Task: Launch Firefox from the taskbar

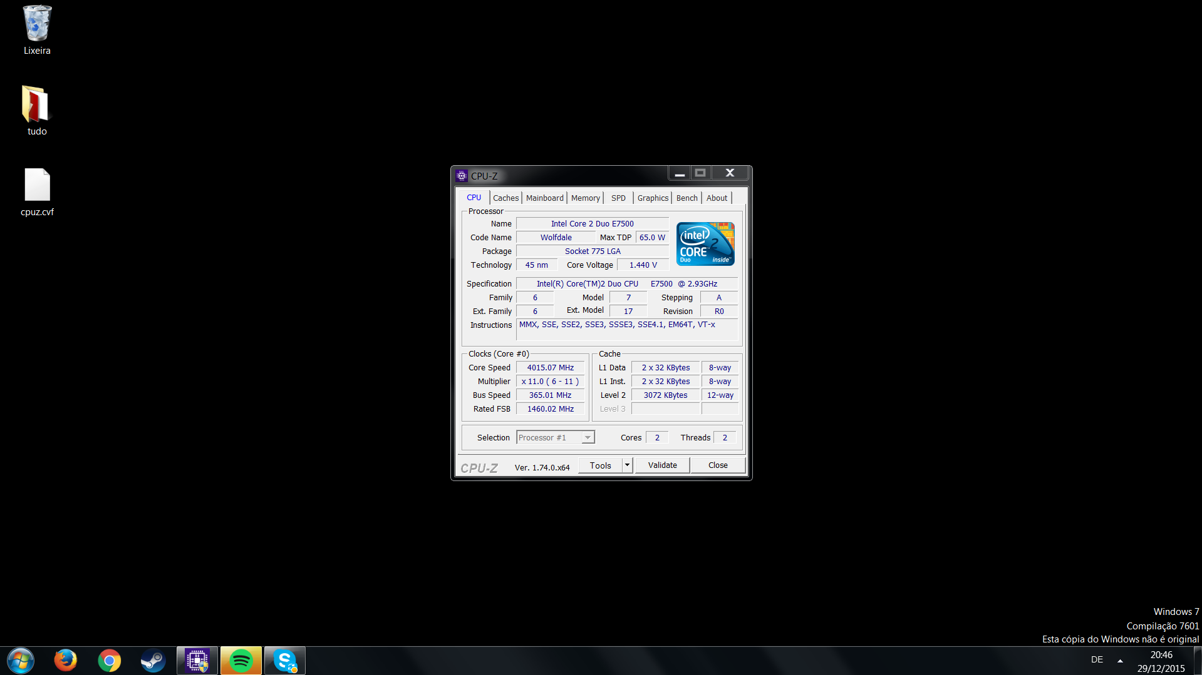Action: 65,661
